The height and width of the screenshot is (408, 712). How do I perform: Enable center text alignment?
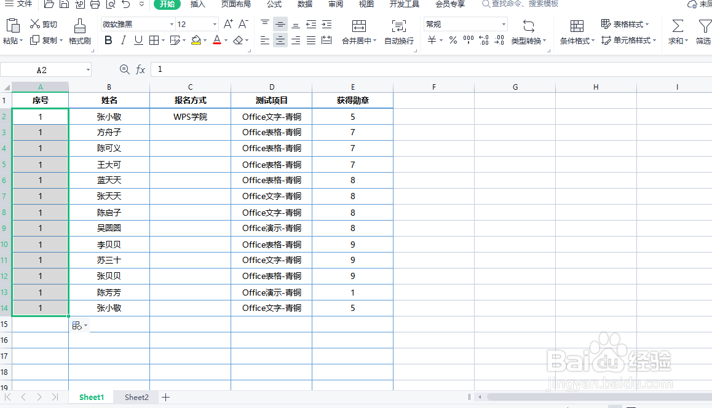280,39
